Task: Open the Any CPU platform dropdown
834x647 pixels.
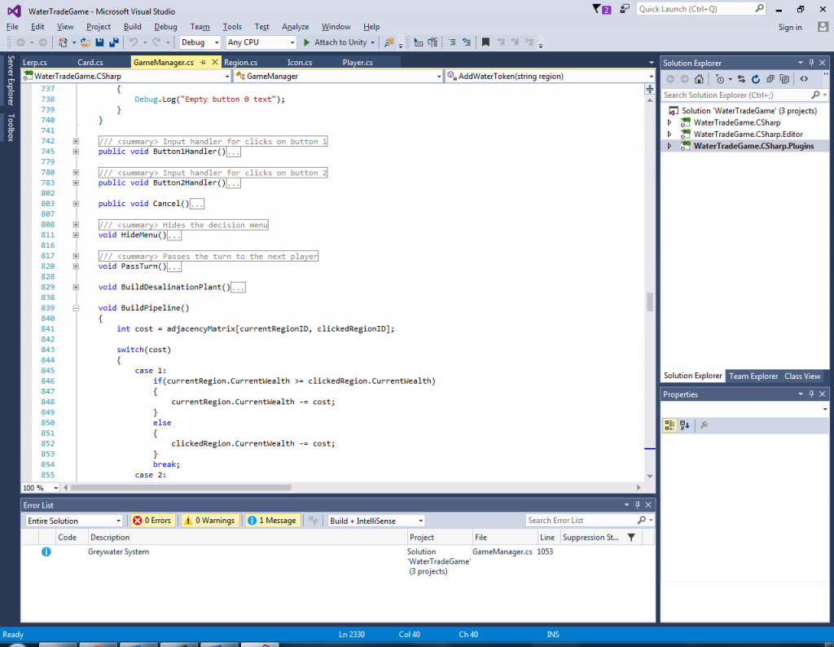Action: pos(292,42)
